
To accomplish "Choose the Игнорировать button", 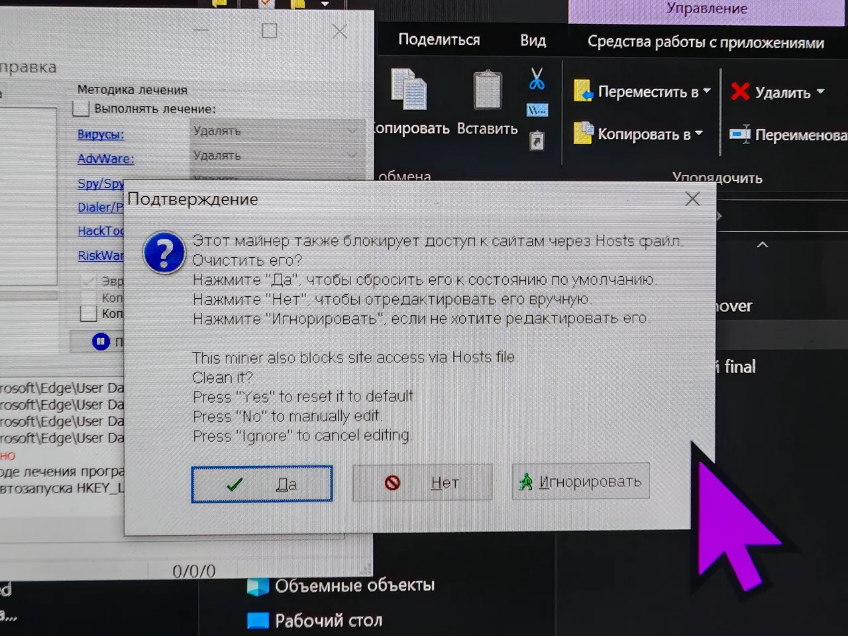I will [x=581, y=481].
